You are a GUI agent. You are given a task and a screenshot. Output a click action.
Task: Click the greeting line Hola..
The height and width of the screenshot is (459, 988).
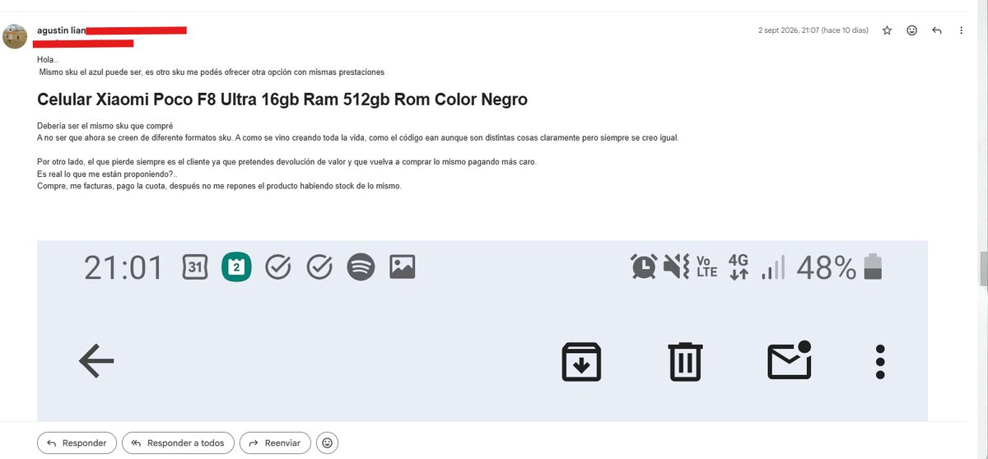(x=48, y=60)
